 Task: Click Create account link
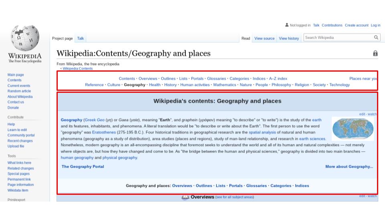357,25
